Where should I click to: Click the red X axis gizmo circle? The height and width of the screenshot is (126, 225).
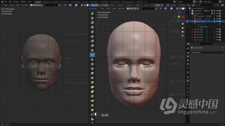[183, 17]
